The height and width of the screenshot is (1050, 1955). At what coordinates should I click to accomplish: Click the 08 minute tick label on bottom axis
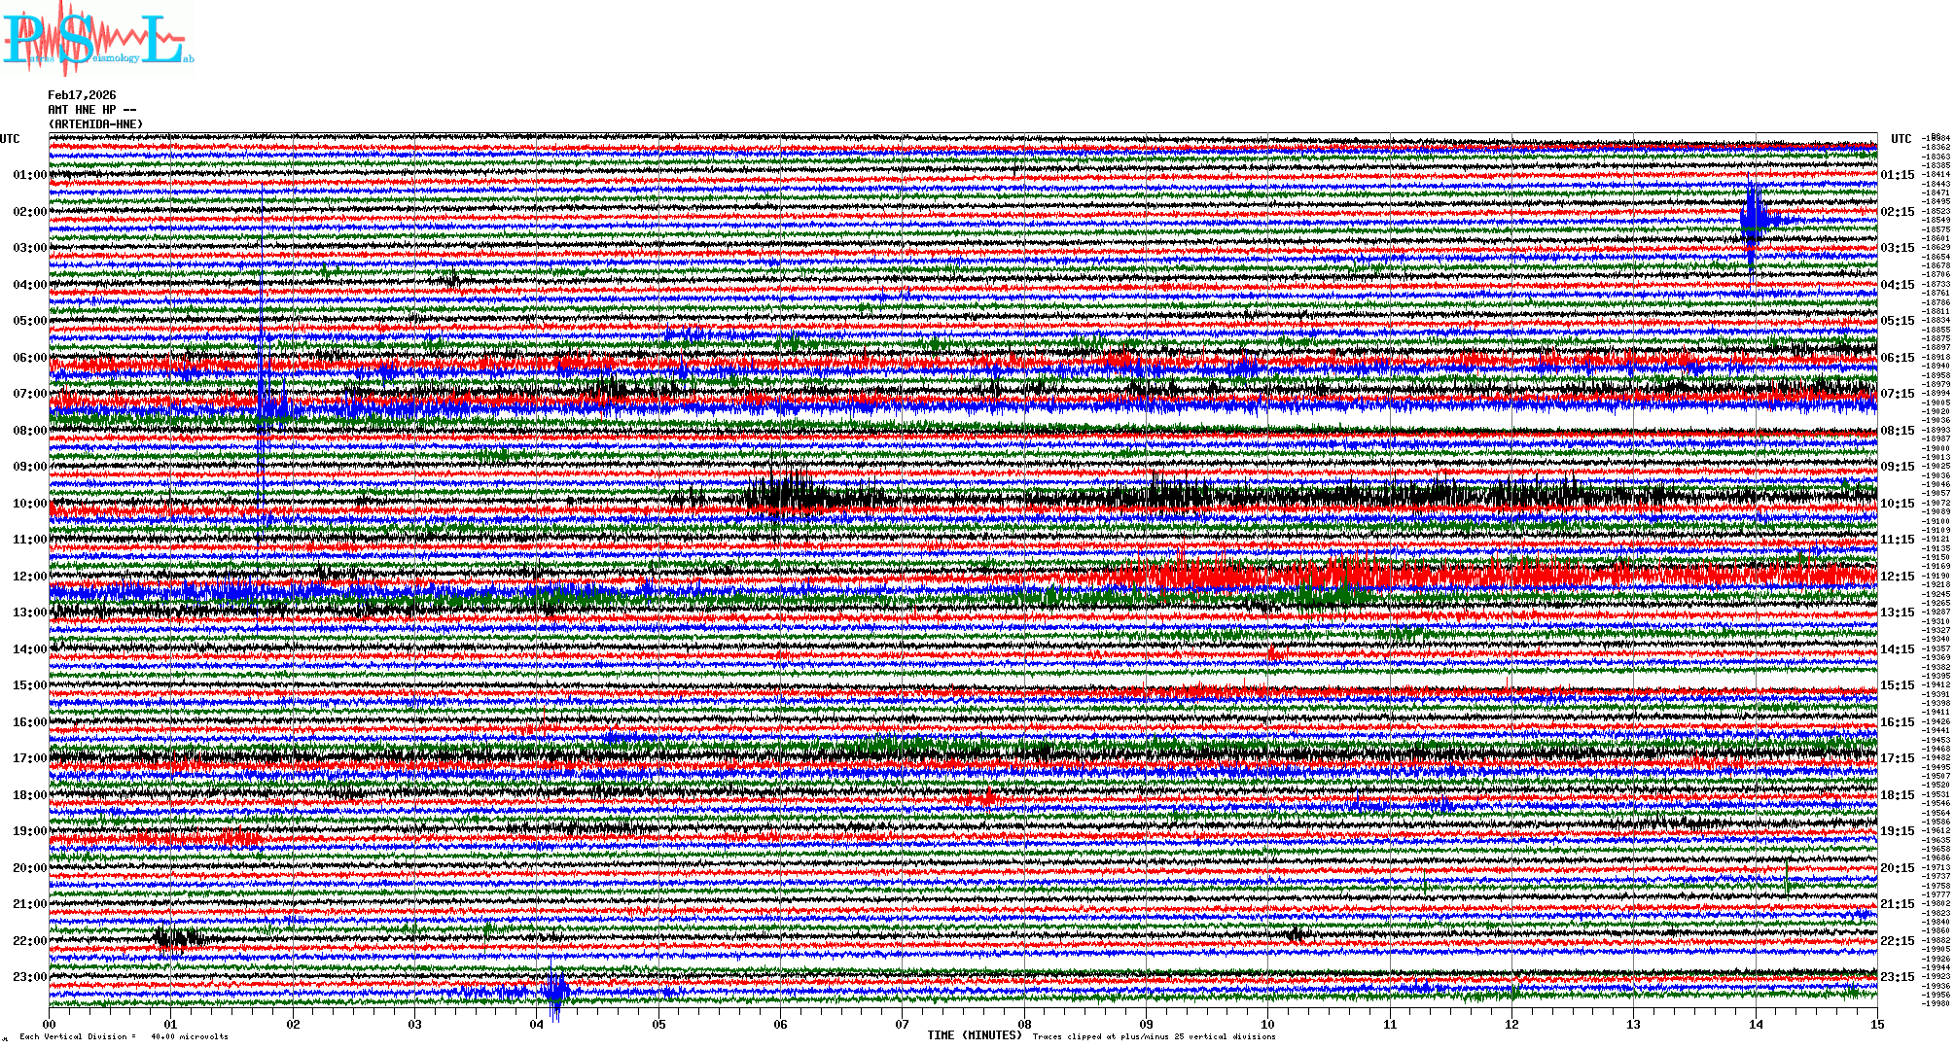pos(1024,1024)
